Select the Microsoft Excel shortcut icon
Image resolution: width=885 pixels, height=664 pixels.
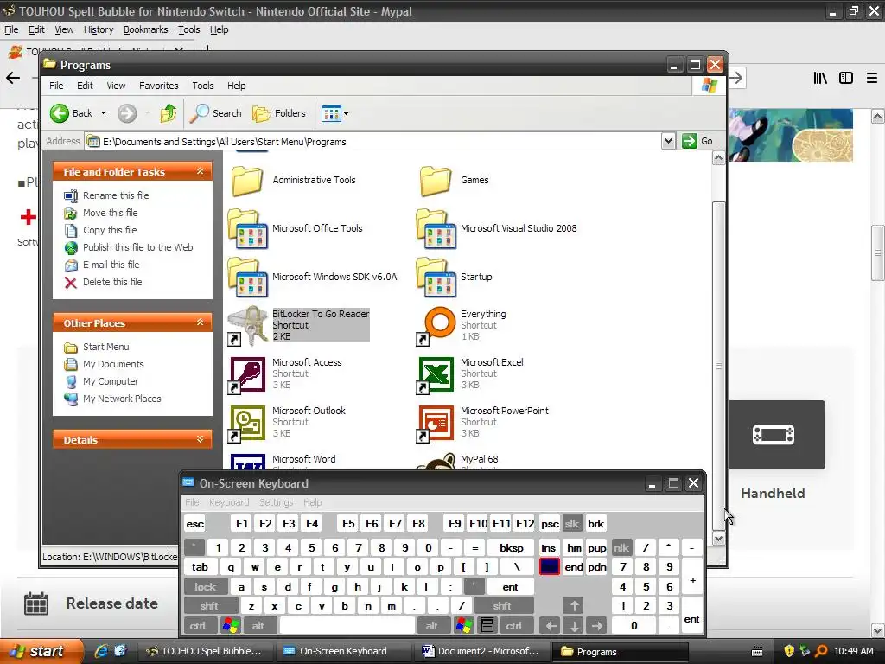(x=436, y=374)
